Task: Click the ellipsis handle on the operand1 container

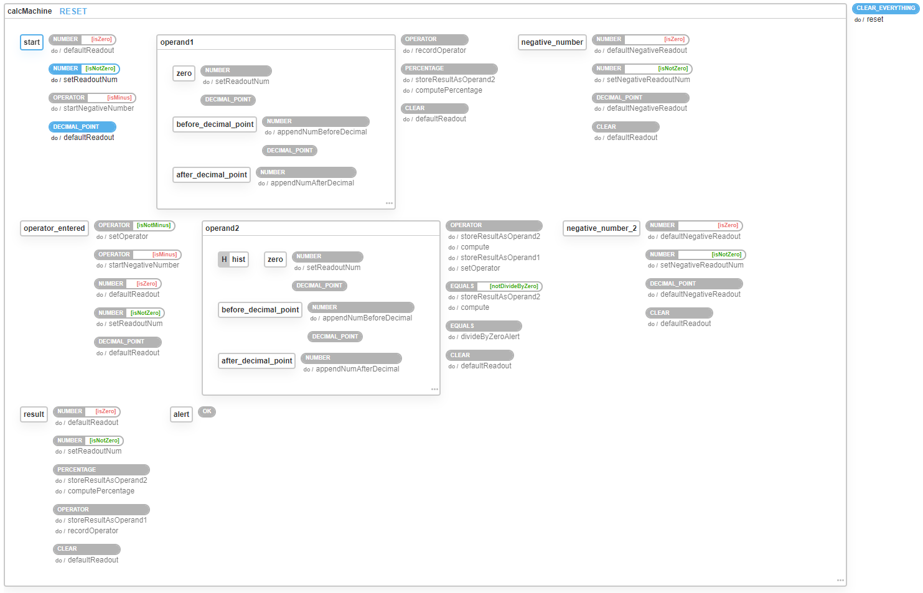Action: tap(389, 203)
